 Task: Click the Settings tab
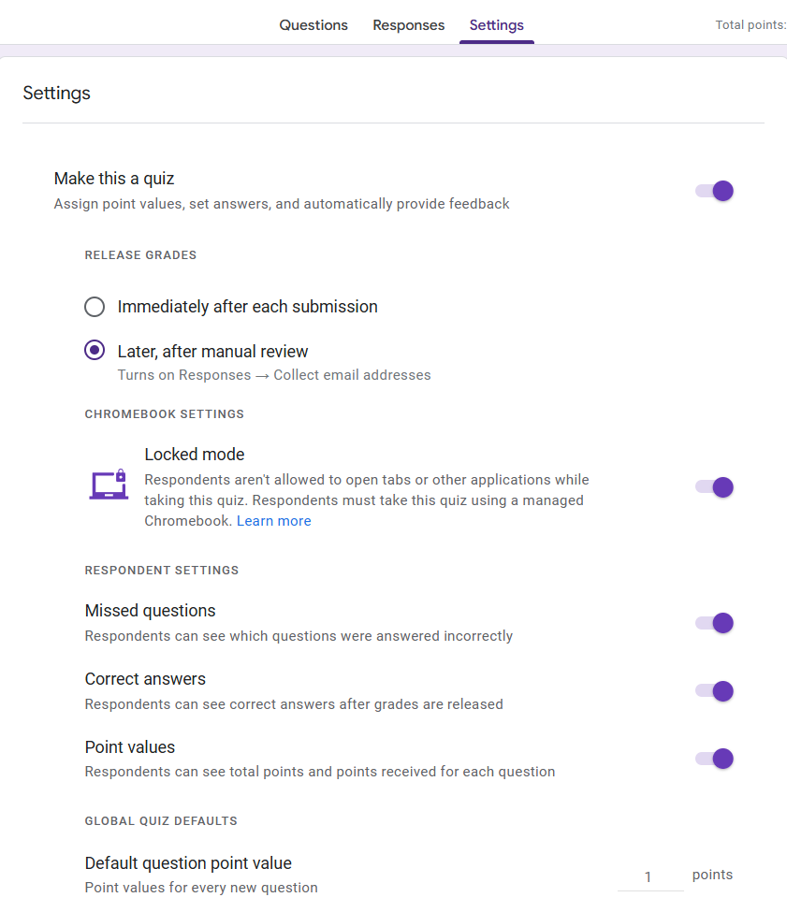click(497, 25)
